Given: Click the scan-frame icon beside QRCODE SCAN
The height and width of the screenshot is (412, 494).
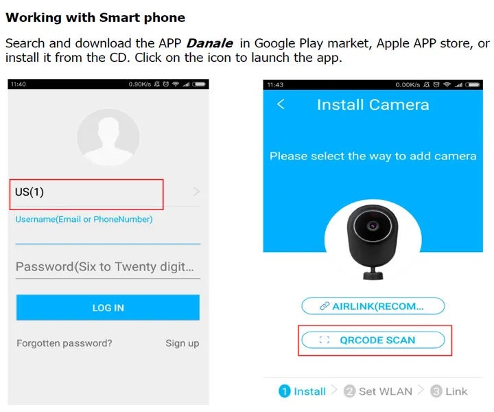Looking at the screenshot, I should point(325,340).
